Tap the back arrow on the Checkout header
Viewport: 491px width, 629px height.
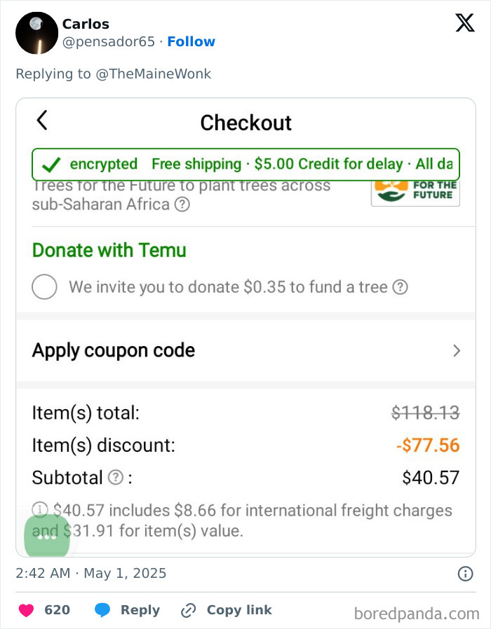(41, 121)
